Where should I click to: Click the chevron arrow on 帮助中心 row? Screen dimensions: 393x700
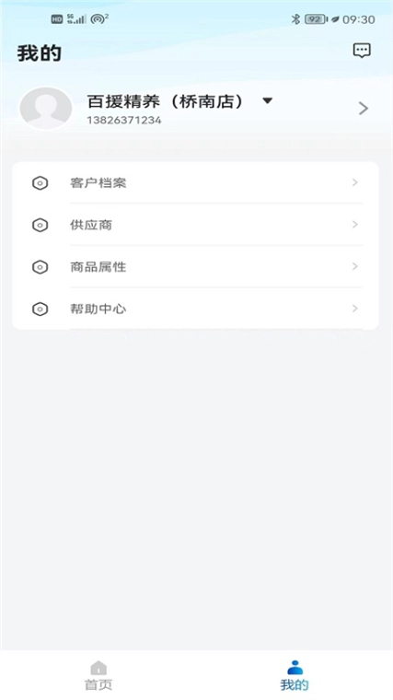[355, 308]
